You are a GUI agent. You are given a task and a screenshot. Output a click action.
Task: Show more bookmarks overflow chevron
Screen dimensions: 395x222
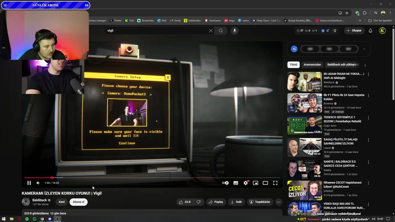coord(360,21)
